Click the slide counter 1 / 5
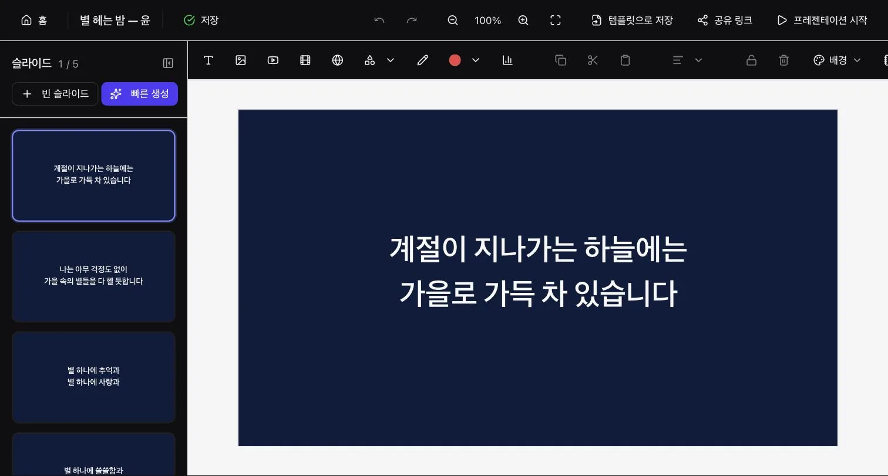This screenshot has height=476, width=888. coord(68,64)
